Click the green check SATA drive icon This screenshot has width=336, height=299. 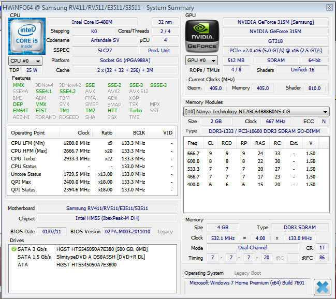click(x=14, y=249)
